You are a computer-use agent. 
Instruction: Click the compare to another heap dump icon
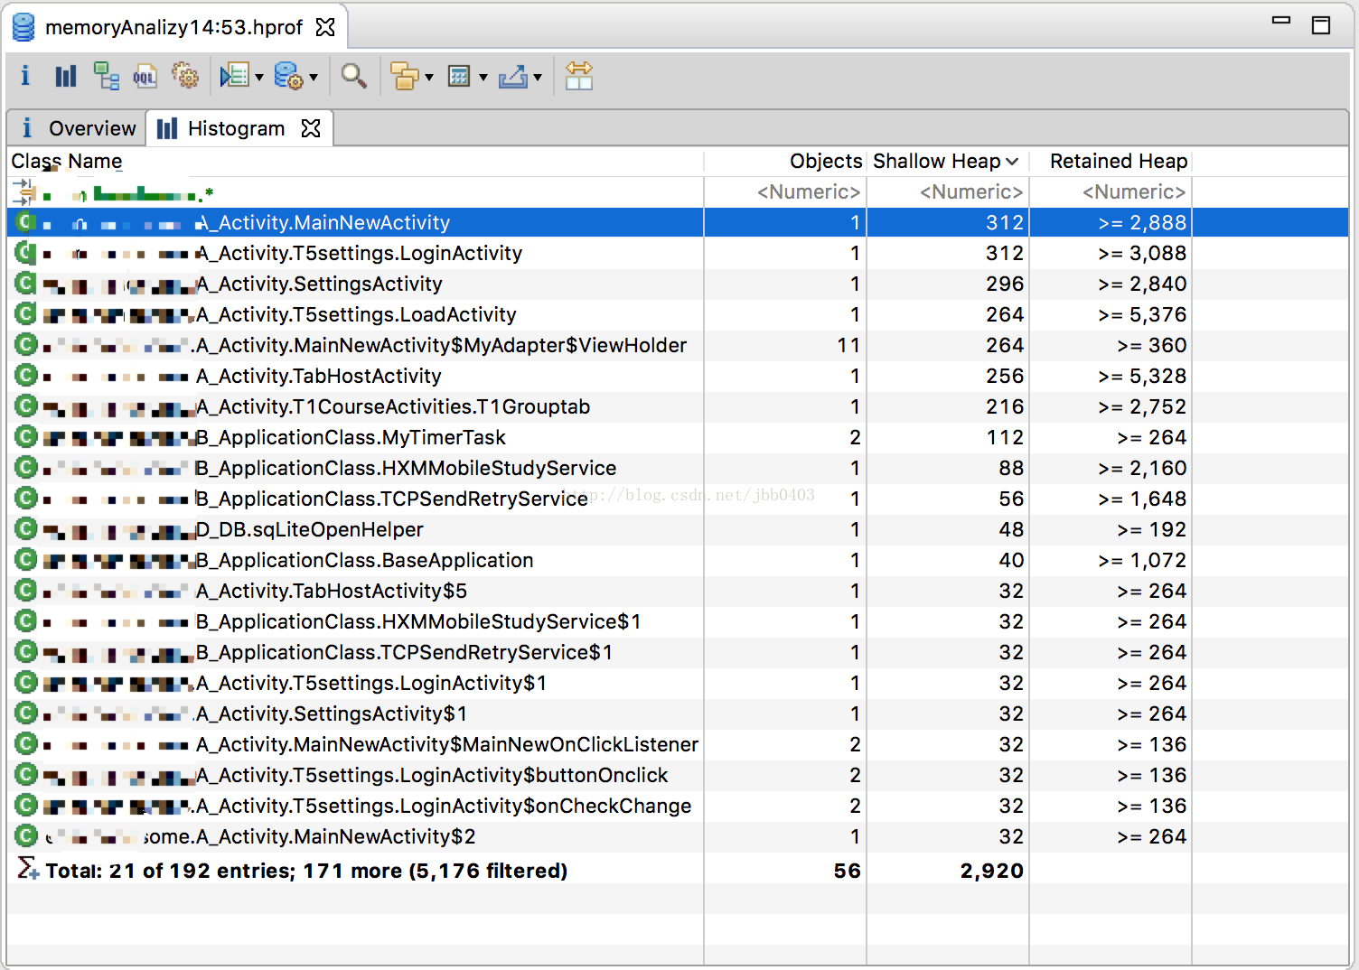(578, 77)
